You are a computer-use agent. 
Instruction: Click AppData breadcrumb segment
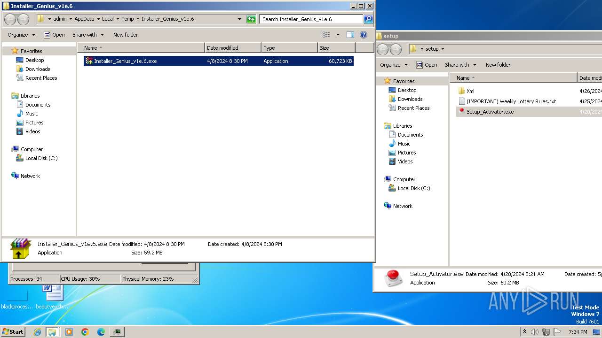pos(84,19)
